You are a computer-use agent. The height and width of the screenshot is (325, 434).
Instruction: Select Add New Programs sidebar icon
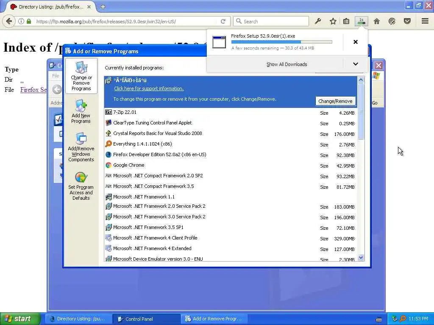click(x=81, y=111)
